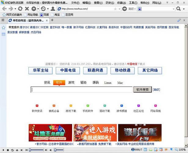Click the star favorite icon in address bar
The image size is (188, 153).
coord(116,9)
